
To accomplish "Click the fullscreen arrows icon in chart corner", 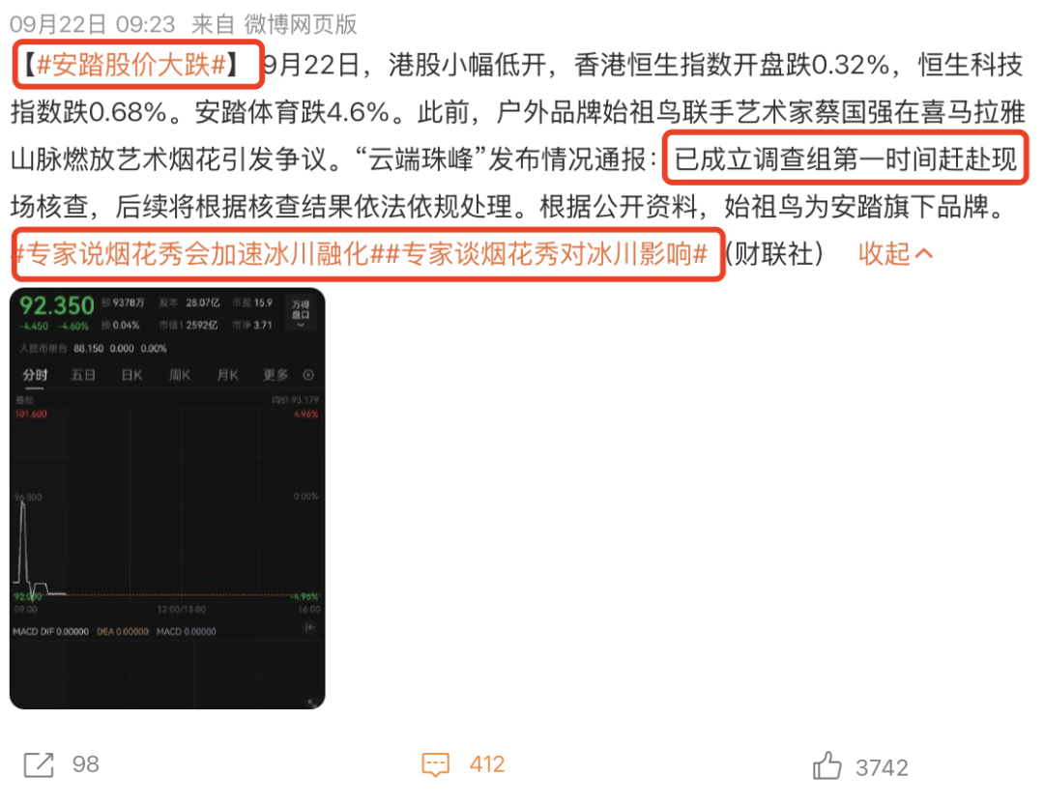I will (x=311, y=702).
